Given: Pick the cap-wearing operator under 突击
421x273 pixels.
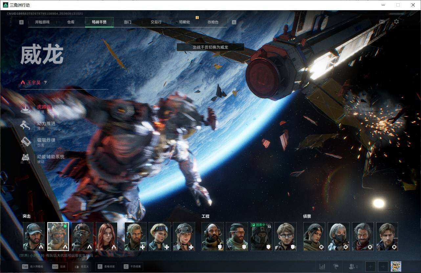Looking at the screenshot, I should [x=34, y=237].
